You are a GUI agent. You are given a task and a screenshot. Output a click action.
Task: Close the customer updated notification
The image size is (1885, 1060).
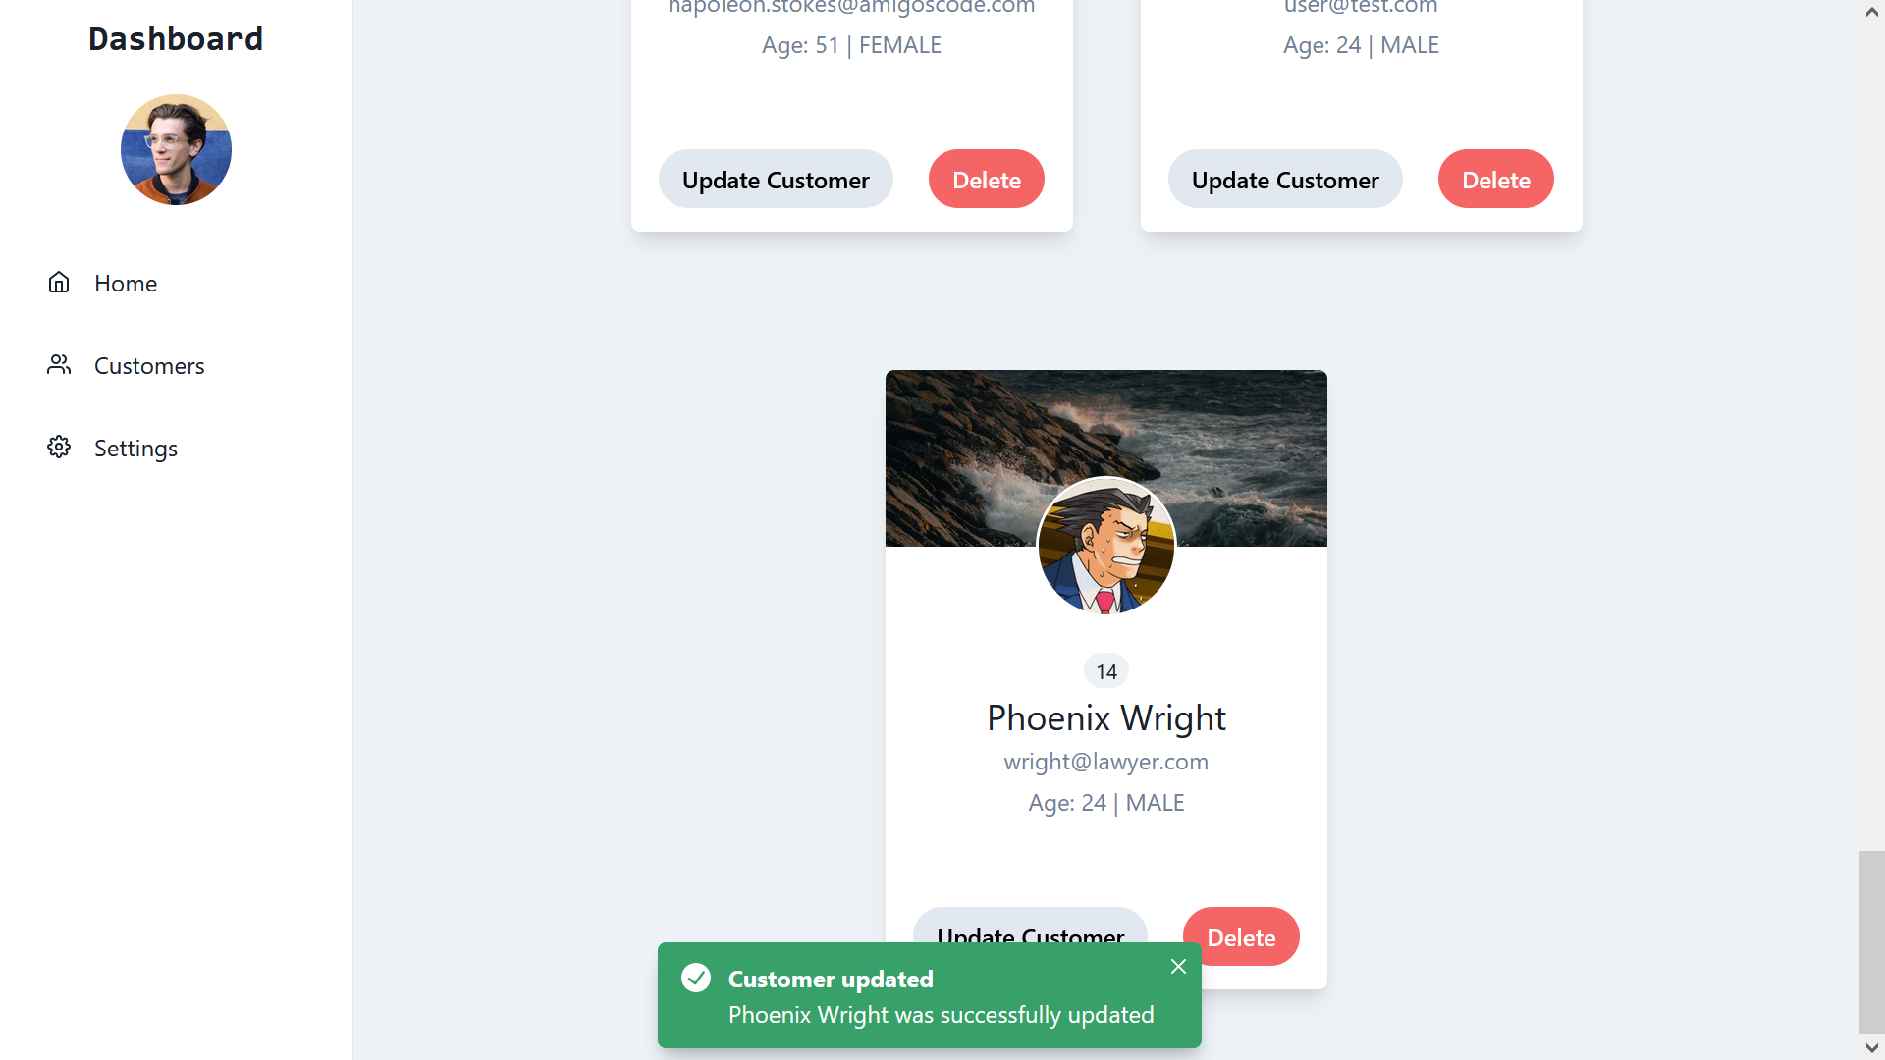pyautogui.click(x=1177, y=966)
